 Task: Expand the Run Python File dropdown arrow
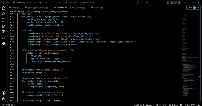pos(191,8)
